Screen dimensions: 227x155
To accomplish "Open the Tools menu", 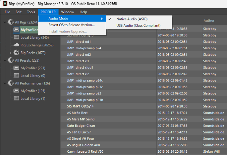I will 31,12.
